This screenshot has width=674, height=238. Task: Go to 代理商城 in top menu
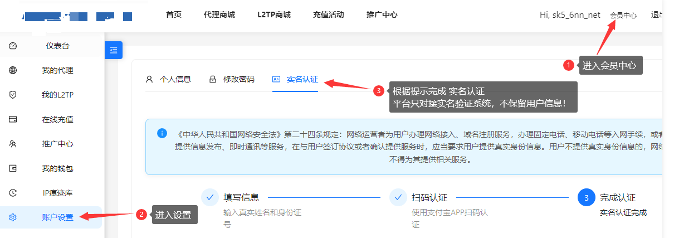tap(219, 14)
